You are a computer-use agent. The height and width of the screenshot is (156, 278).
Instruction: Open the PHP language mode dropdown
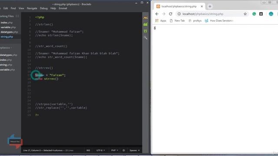115,150
